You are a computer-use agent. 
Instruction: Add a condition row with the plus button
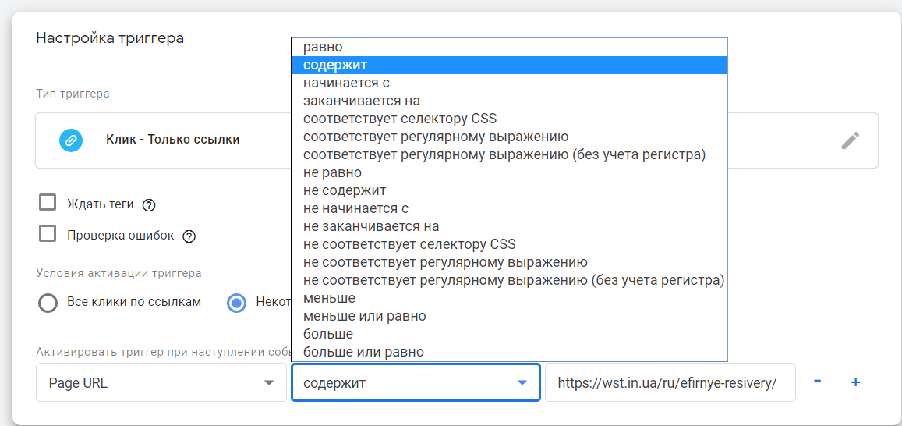[855, 382]
